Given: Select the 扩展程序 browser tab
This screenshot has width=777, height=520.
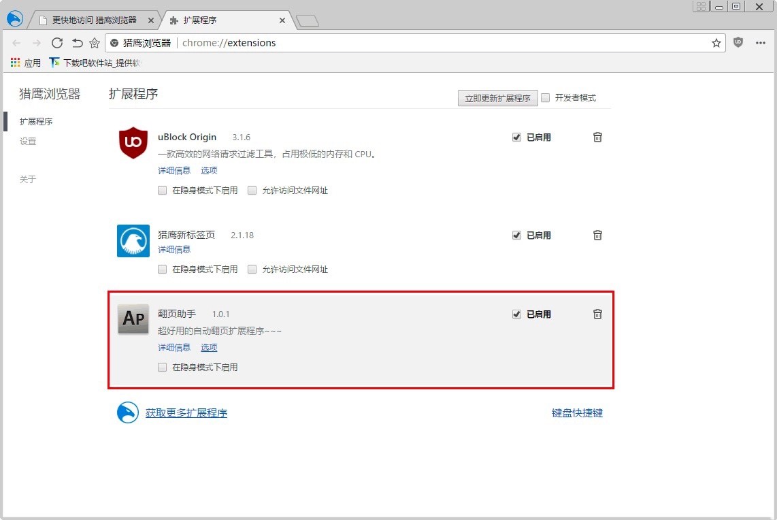Looking at the screenshot, I should pos(228,20).
